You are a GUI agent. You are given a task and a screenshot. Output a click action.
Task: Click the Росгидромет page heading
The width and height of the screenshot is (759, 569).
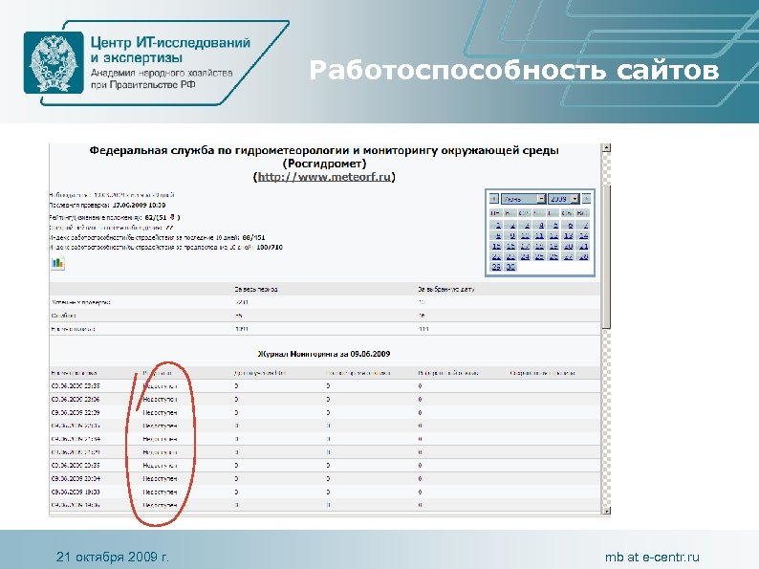(x=324, y=157)
